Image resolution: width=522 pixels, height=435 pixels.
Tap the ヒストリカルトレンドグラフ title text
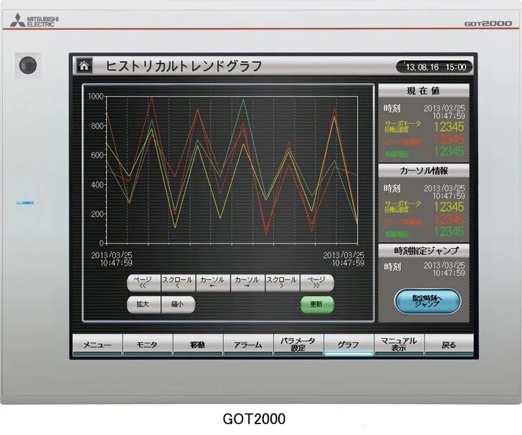click(x=184, y=66)
